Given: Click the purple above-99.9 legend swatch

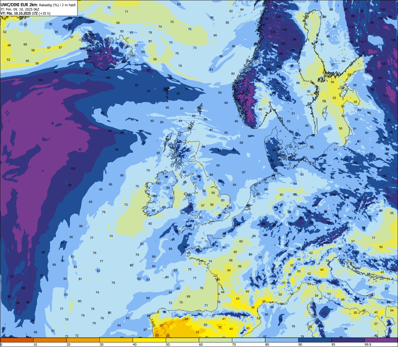Looking at the screenshot, I should point(382,340).
